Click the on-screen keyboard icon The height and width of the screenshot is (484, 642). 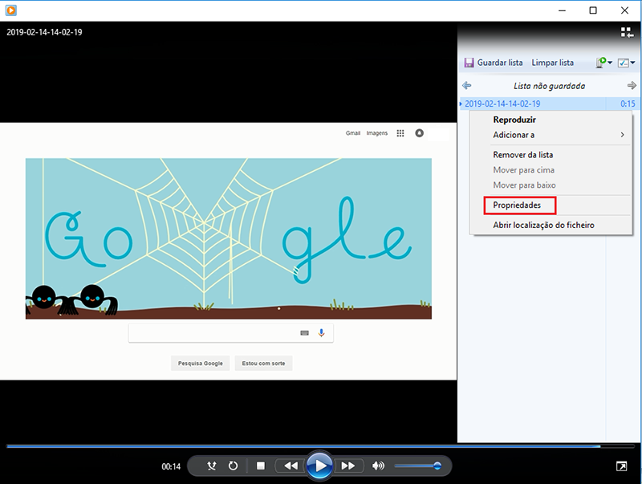pos(305,333)
